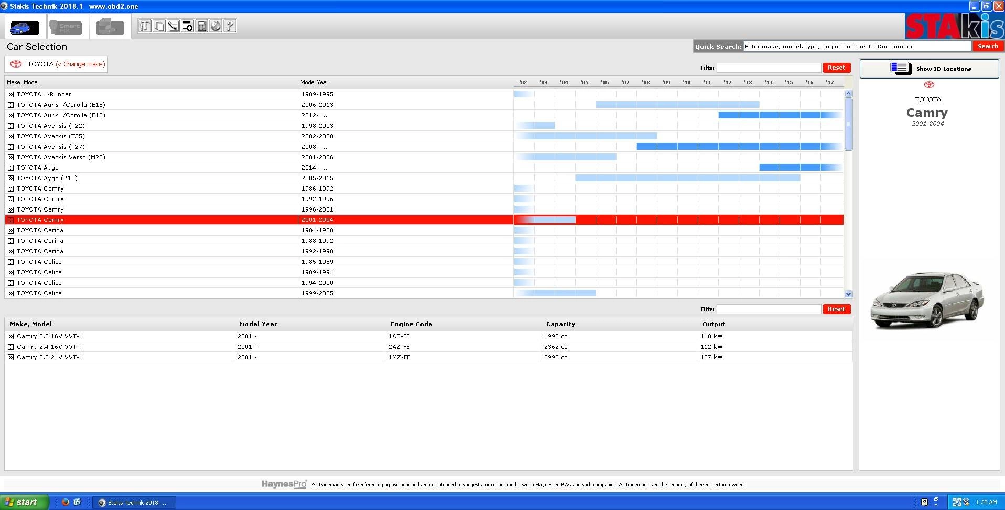Select the blue car tab
Viewport: 1005px width, 510px height.
pyautogui.click(x=25, y=27)
